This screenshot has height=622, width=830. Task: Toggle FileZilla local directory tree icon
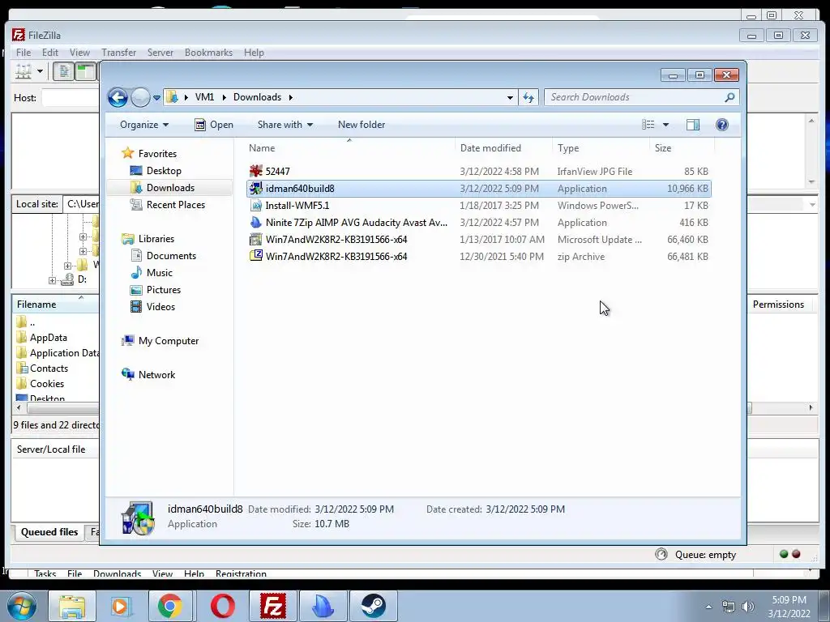tap(85, 71)
